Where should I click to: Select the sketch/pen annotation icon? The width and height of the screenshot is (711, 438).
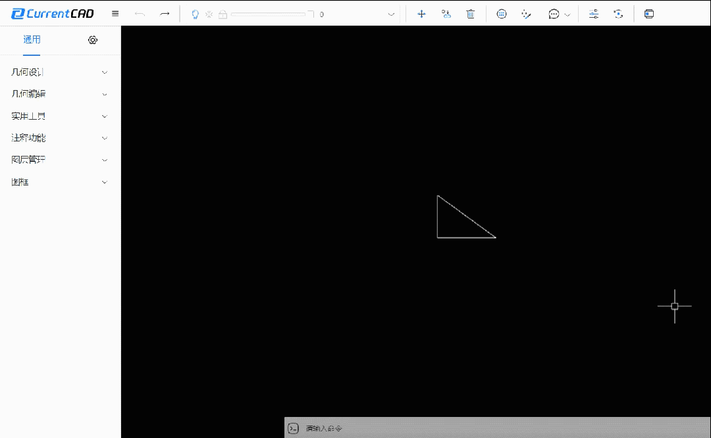coord(526,13)
